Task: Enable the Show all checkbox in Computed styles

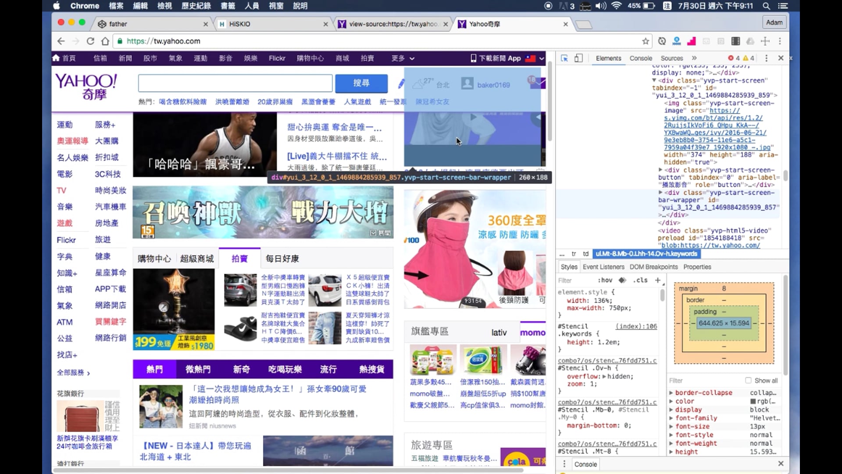Action: click(x=749, y=381)
